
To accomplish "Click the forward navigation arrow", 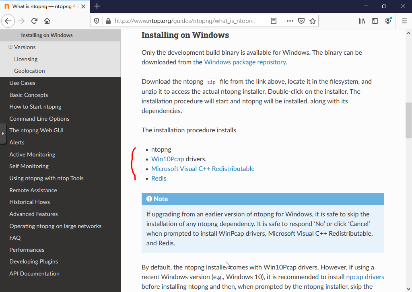I will [x=21, y=21].
